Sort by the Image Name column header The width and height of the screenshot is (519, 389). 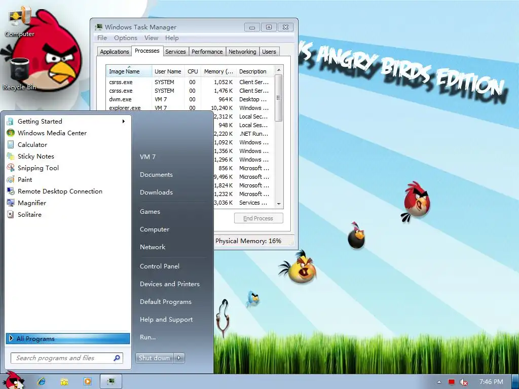coord(129,71)
